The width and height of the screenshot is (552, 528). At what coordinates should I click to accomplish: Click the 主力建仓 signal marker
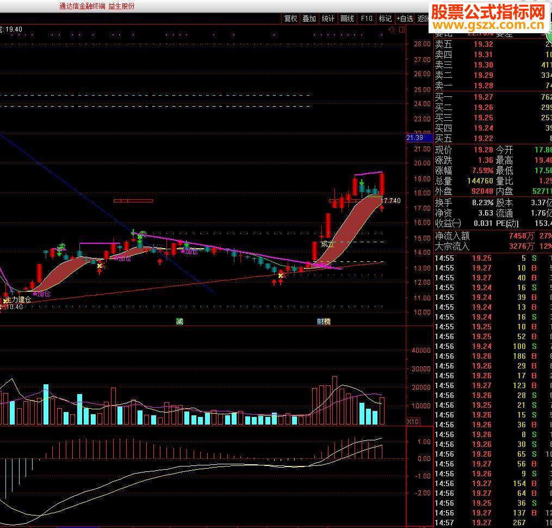click(x=18, y=299)
